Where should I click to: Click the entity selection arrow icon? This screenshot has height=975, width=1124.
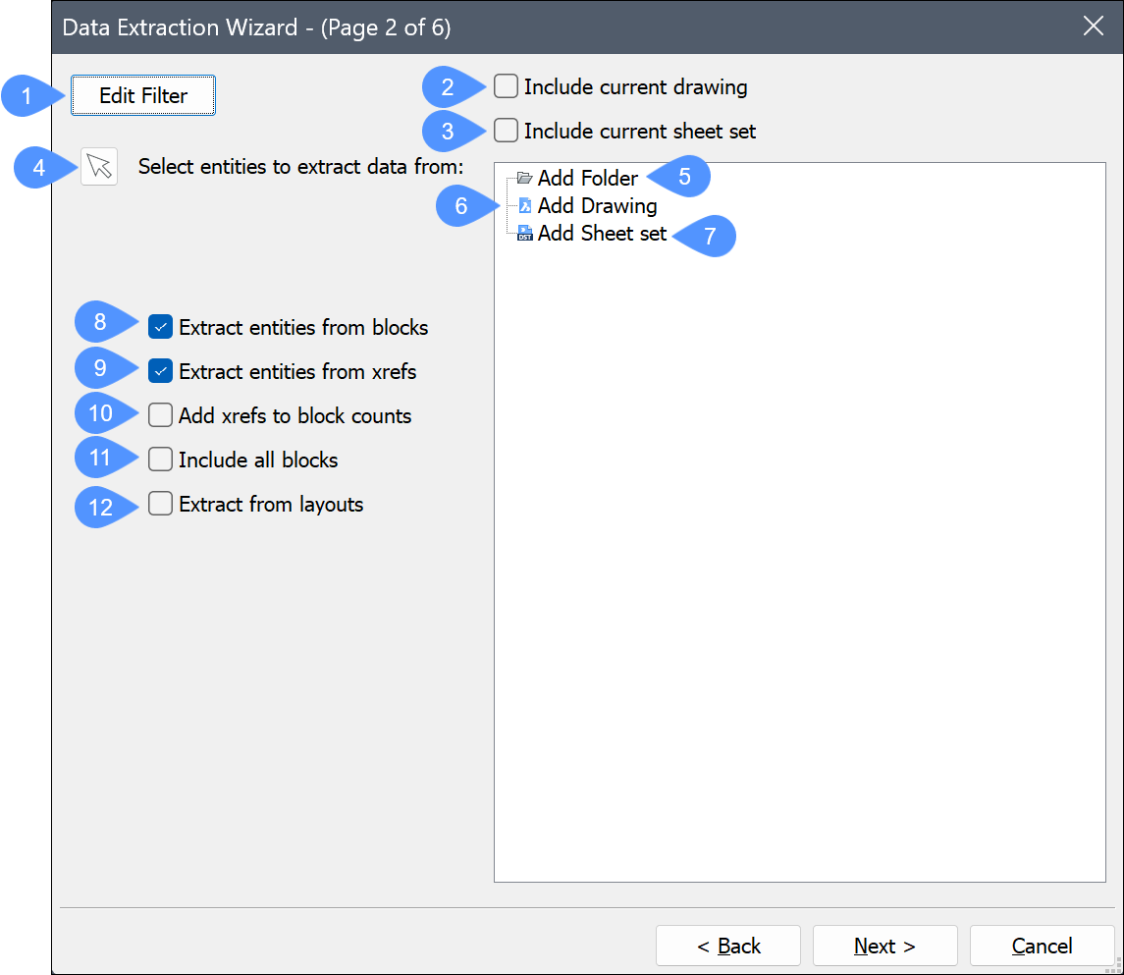coord(99,166)
